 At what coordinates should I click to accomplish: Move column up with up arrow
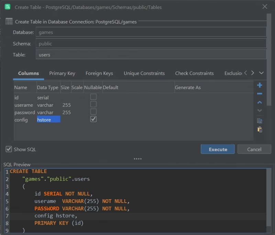point(260,102)
